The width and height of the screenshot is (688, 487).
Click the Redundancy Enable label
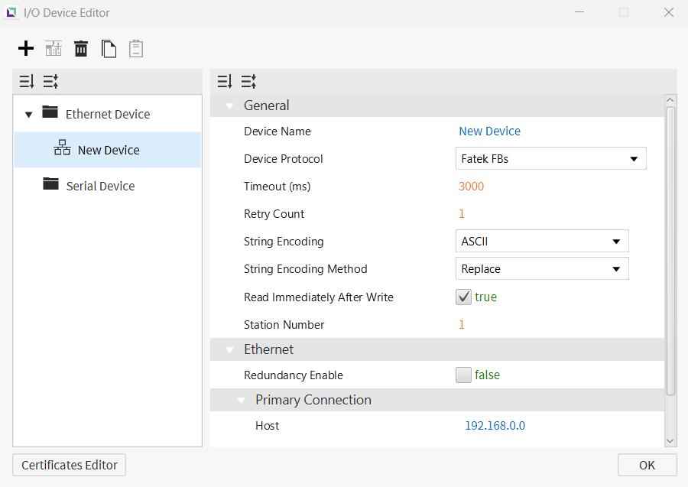(x=294, y=375)
